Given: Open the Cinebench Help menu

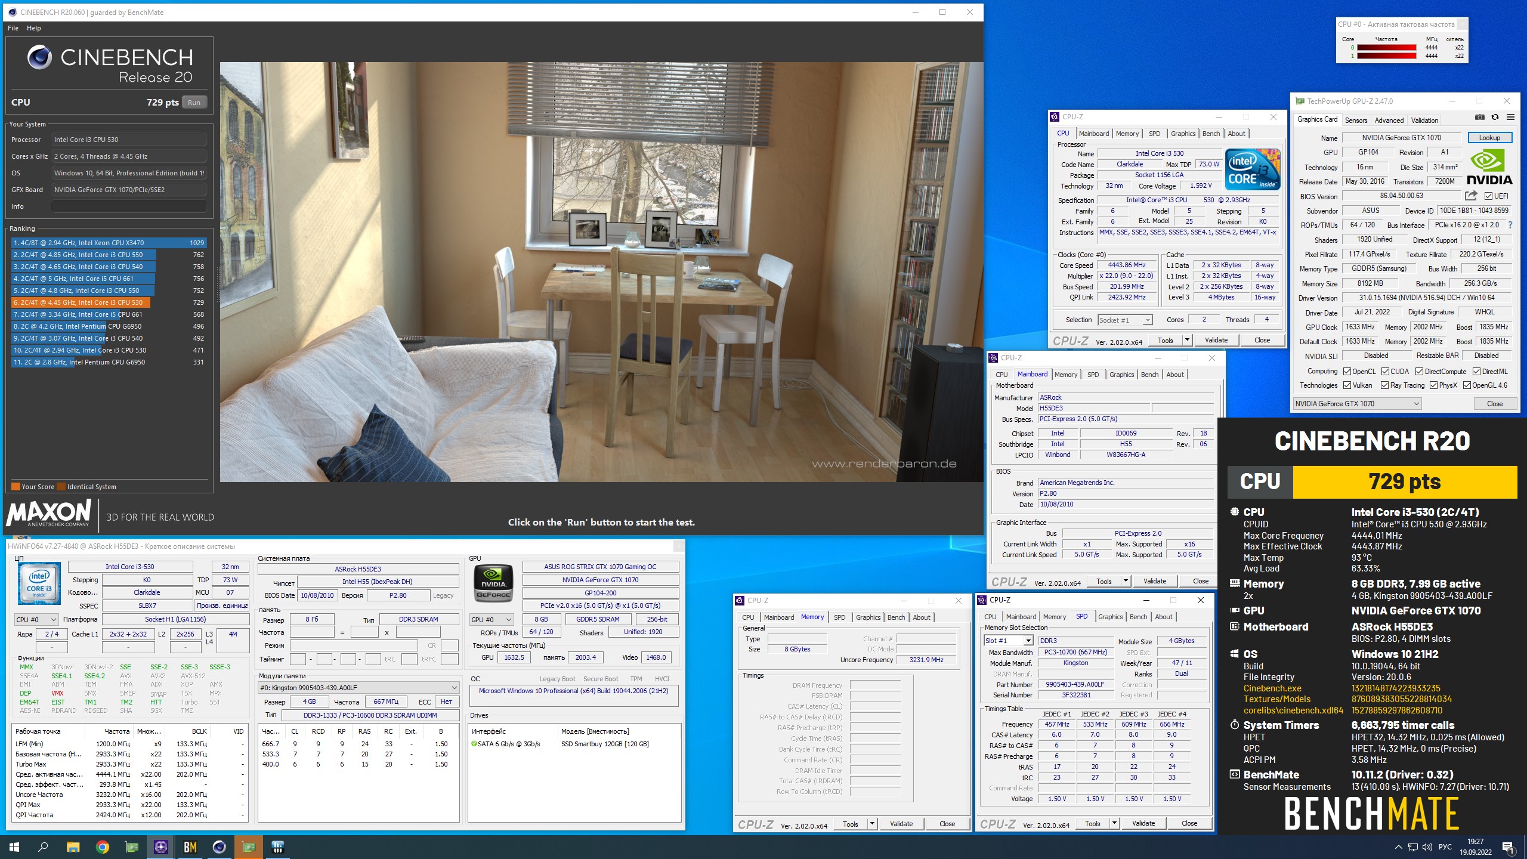Looking at the screenshot, I should point(34,28).
